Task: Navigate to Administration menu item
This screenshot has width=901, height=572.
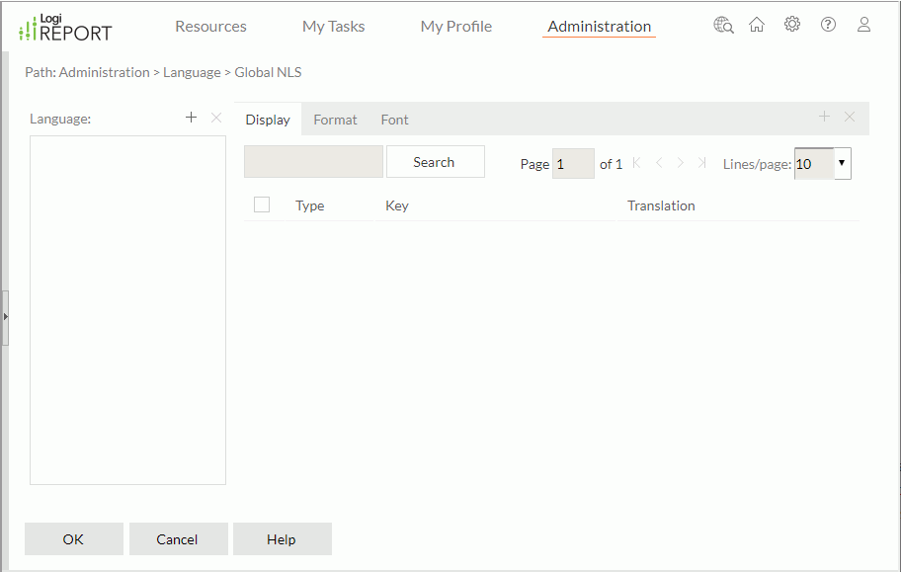Action: point(598,27)
